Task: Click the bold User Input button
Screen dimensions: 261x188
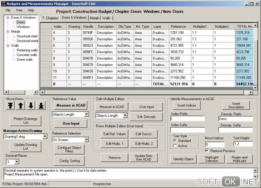Action: pyautogui.click(x=71, y=123)
